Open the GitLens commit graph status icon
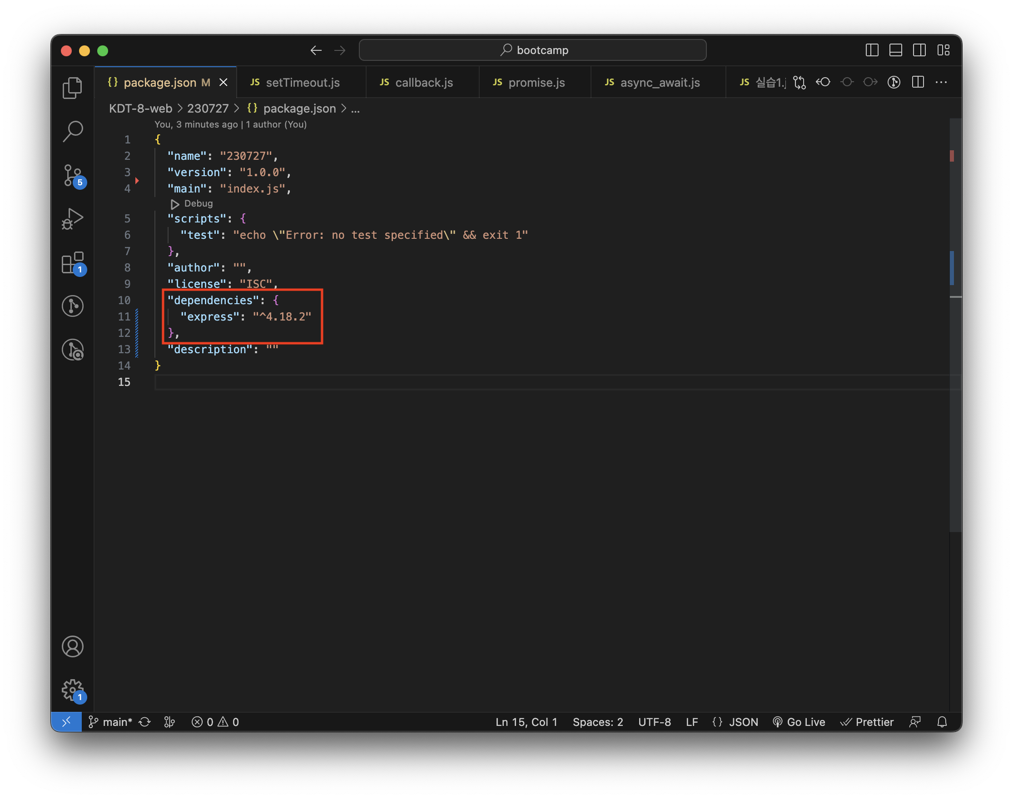 (169, 721)
